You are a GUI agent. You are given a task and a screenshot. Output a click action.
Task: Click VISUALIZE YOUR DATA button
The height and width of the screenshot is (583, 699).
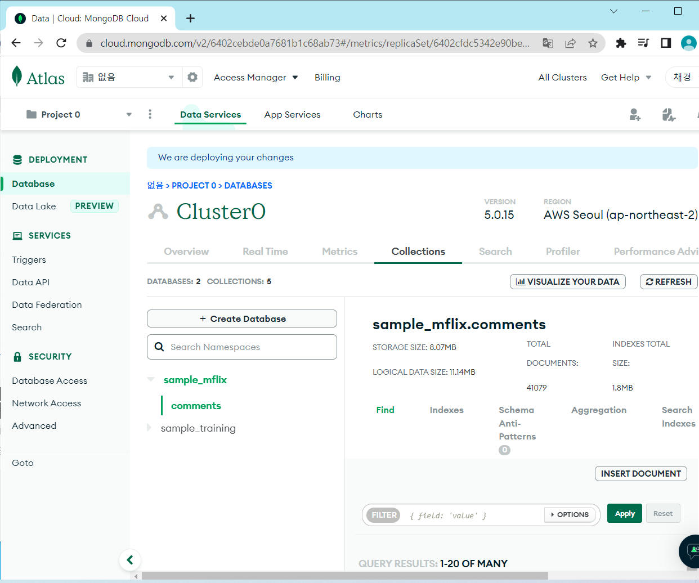pos(568,282)
